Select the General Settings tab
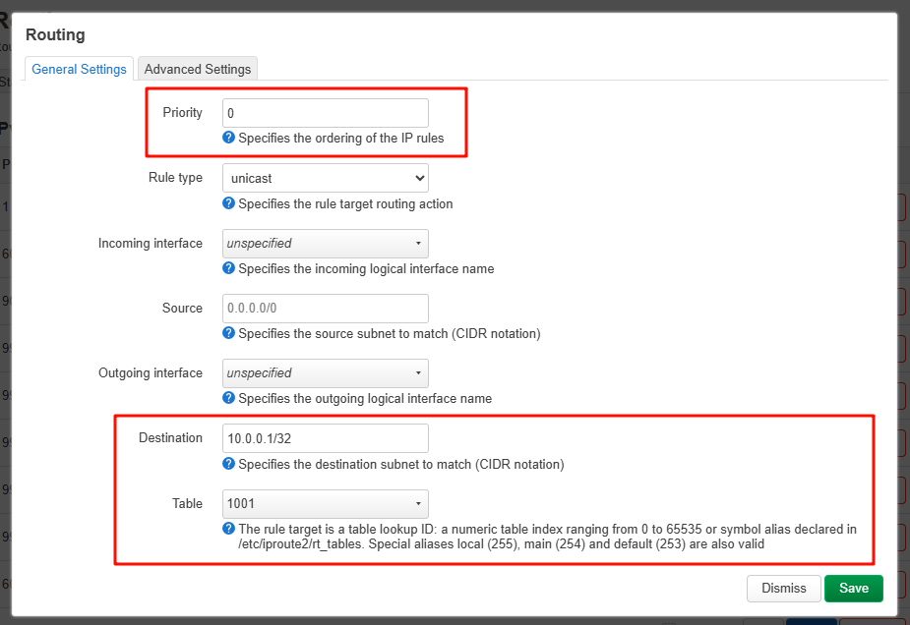 point(80,69)
